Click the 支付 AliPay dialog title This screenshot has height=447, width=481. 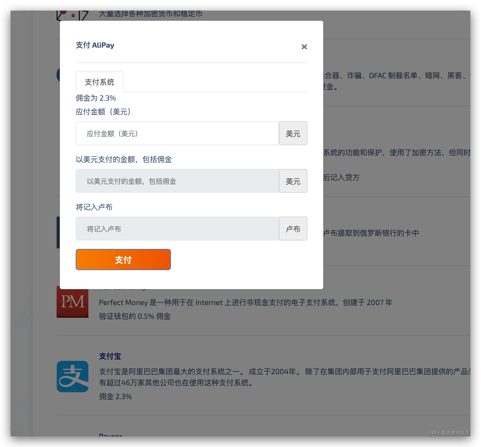pyautogui.click(x=95, y=45)
